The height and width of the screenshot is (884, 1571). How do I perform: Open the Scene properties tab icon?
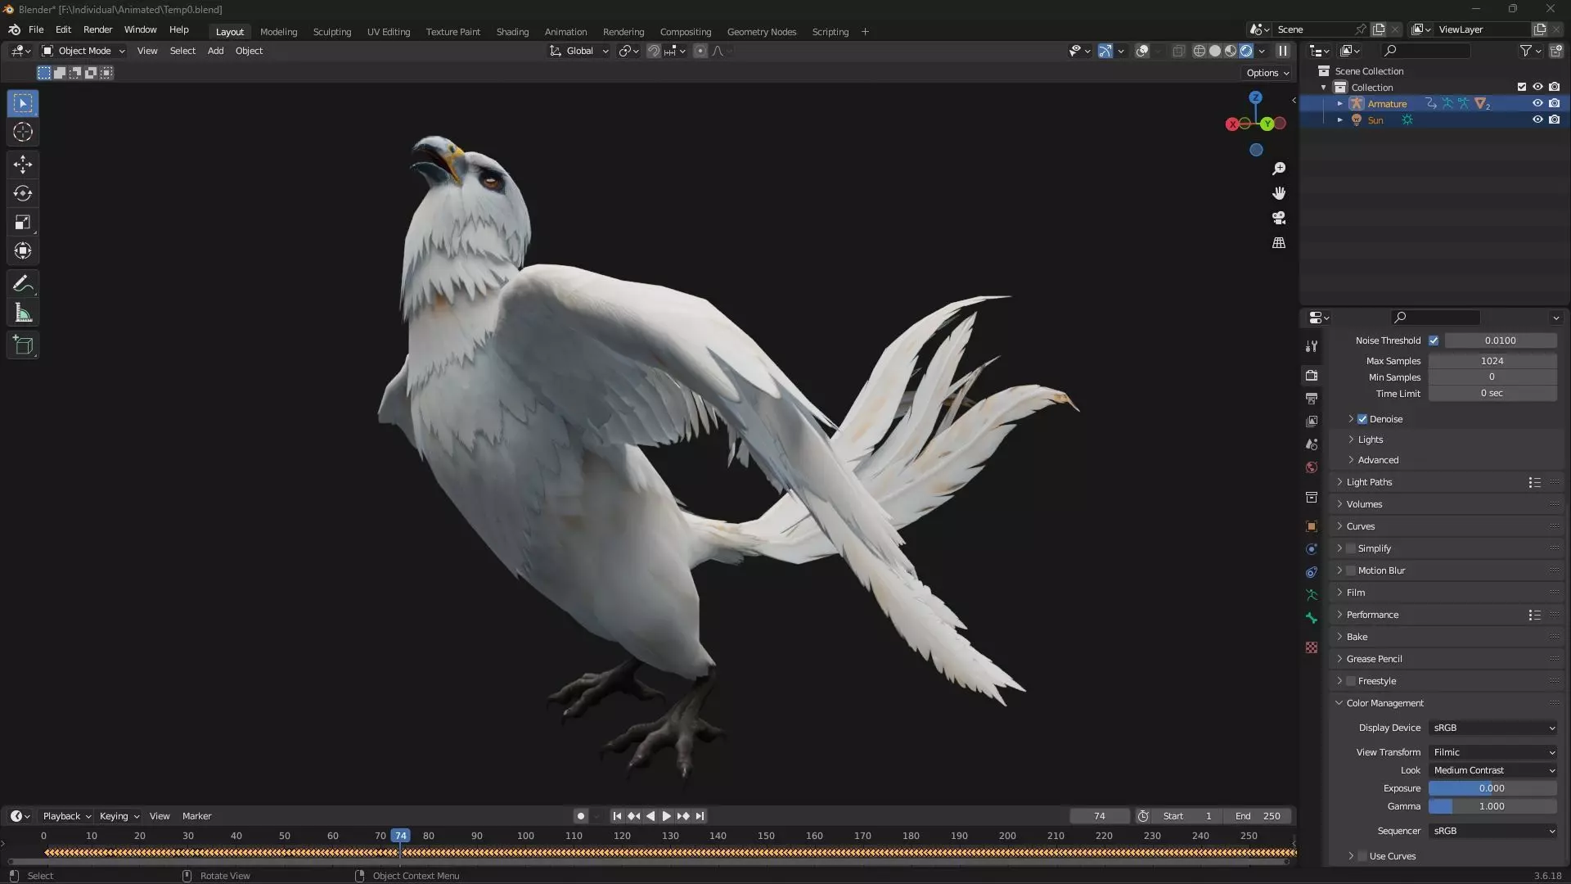[1312, 444]
